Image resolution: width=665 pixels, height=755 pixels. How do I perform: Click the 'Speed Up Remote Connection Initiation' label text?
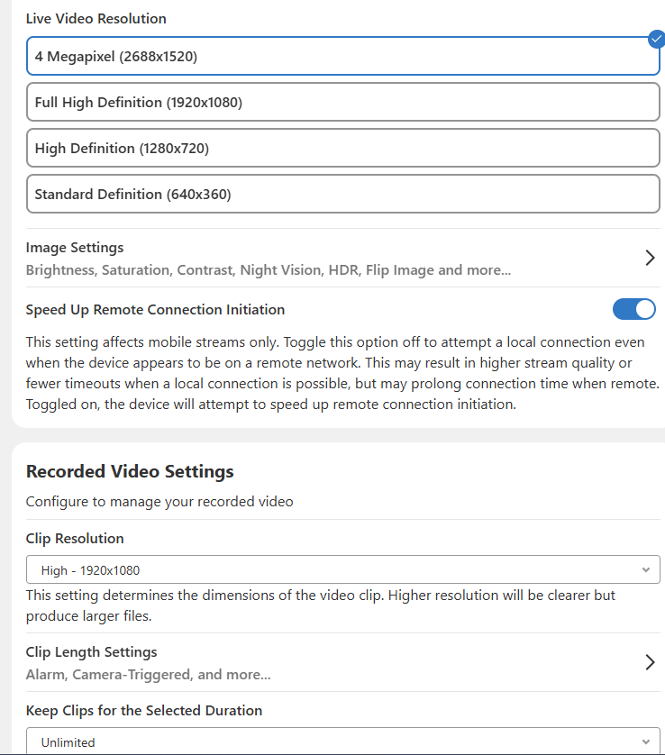point(155,309)
